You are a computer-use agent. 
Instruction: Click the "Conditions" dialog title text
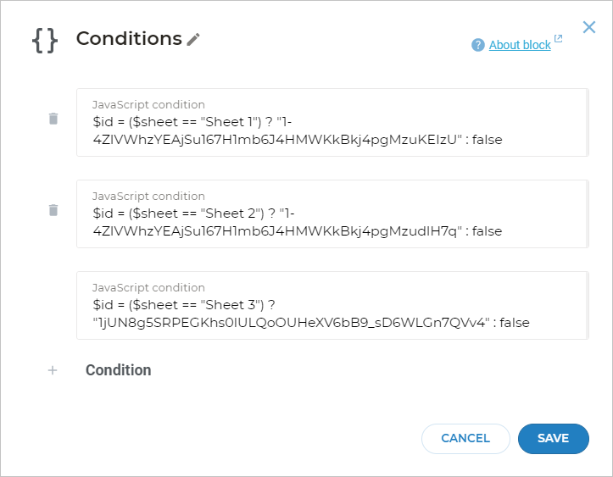click(x=129, y=38)
